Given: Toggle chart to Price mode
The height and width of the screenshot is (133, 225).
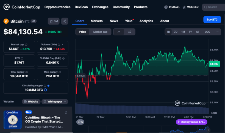Looking at the screenshot, I should point(82,32).
